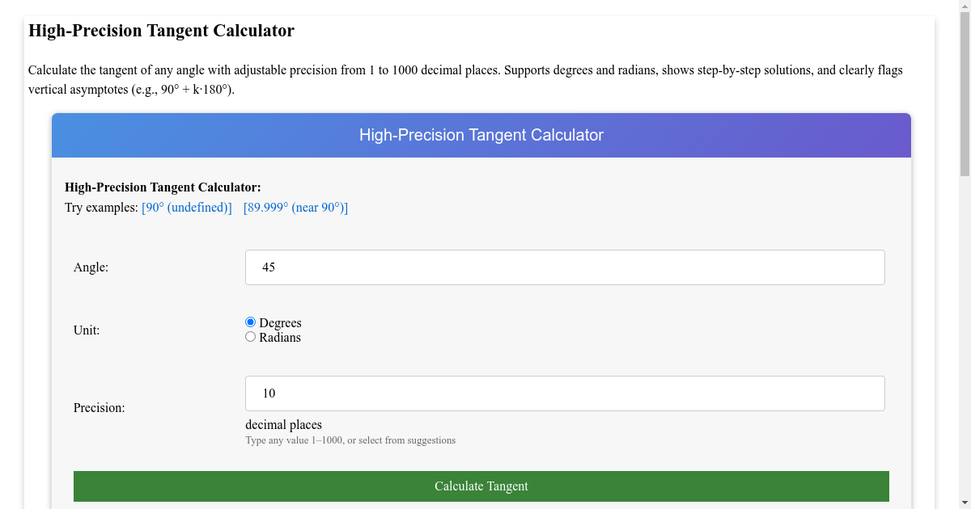Click the 90° (undefined) example link
This screenshot has width=971, height=509.
tap(187, 208)
